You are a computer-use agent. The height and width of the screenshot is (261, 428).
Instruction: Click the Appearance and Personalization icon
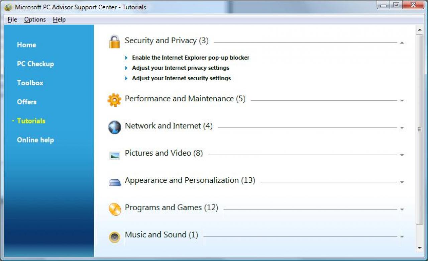pos(114,182)
